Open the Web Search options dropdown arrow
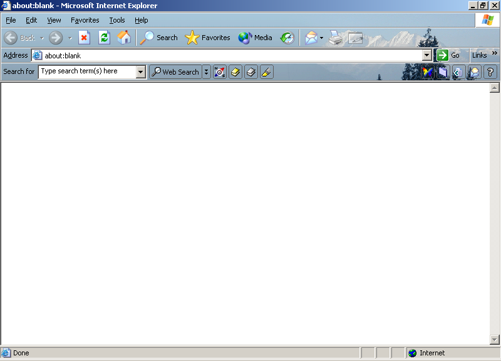The width and height of the screenshot is (501, 361). click(x=207, y=72)
